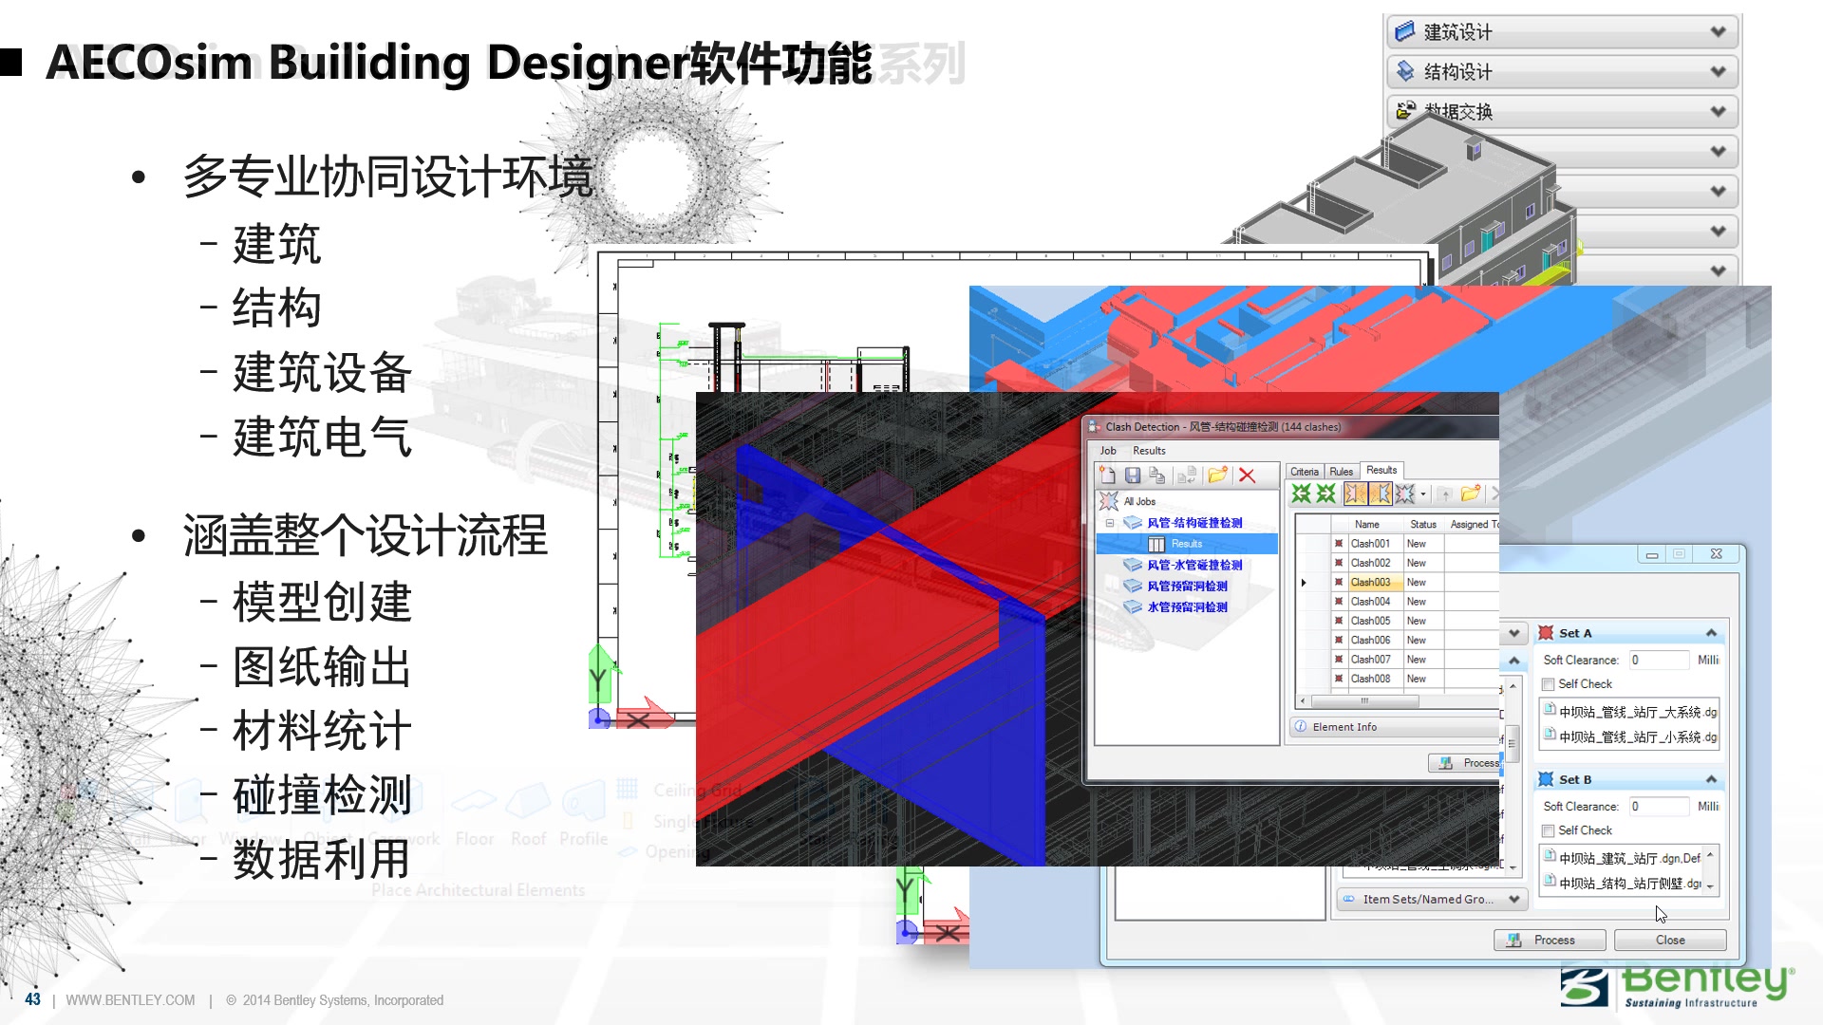Click Set A Soft Clearance input field
This screenshot has width=1823, height=1025.
(x=1658, y=660)
